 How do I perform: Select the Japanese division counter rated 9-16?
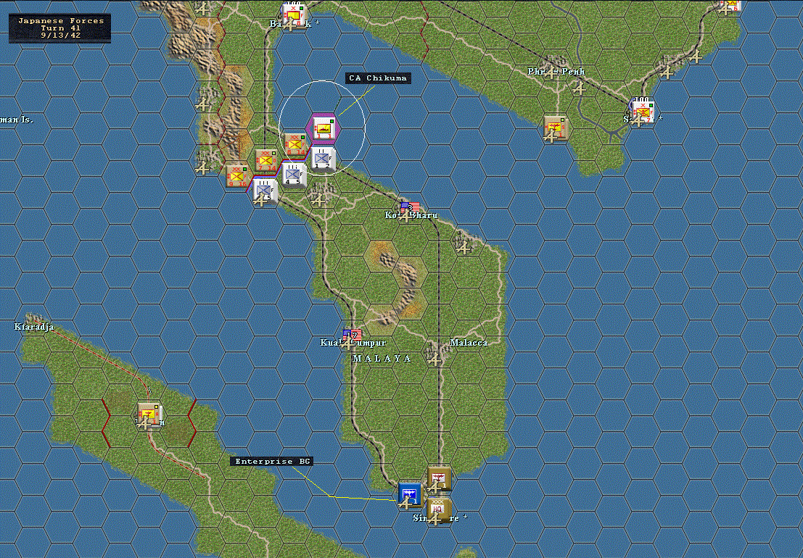click(x=238, y=176)
